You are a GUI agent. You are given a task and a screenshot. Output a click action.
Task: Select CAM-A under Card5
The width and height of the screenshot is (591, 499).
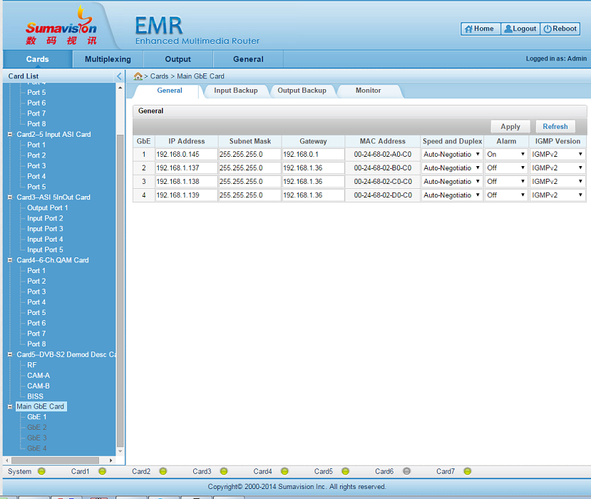click(x=38, y=376)
